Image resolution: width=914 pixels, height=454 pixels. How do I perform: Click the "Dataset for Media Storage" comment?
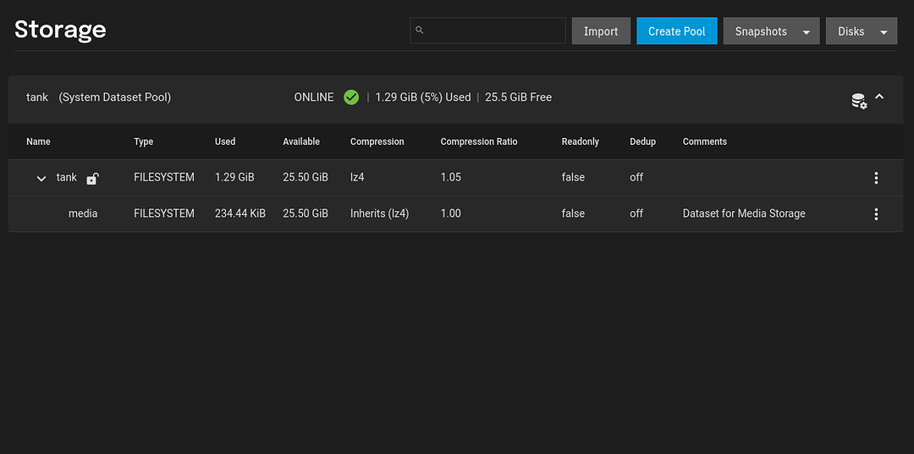coord(744,213)
